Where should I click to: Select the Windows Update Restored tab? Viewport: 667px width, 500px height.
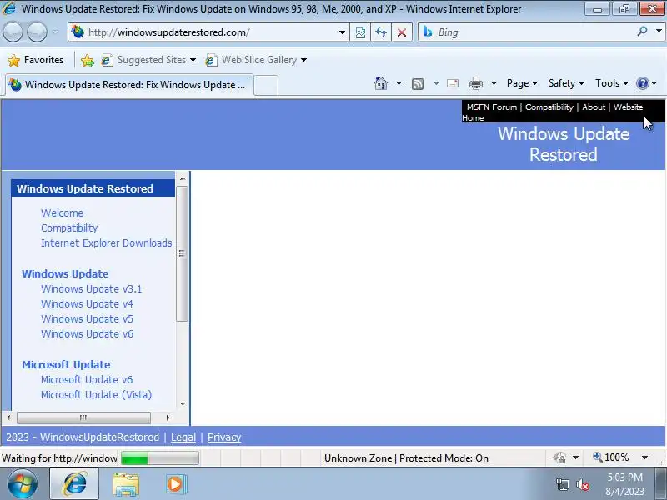(x=130, y=85)
